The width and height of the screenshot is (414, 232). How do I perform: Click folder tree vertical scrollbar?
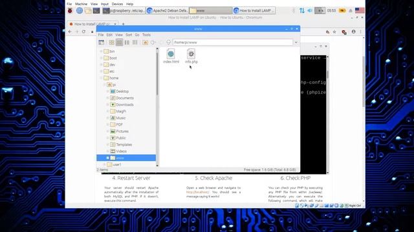(157, 107)
